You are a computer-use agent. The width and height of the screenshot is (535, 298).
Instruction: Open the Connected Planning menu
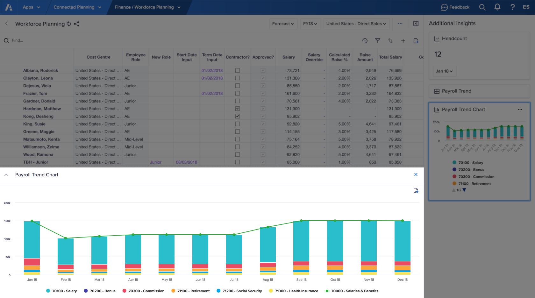coord(77,7)
